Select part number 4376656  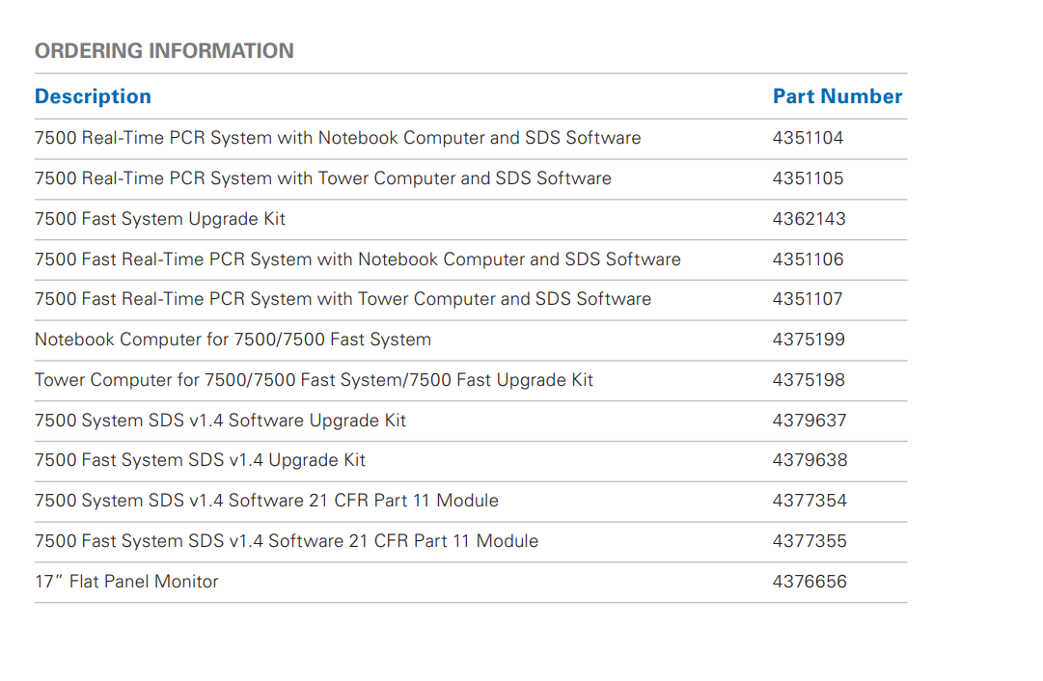810,582
